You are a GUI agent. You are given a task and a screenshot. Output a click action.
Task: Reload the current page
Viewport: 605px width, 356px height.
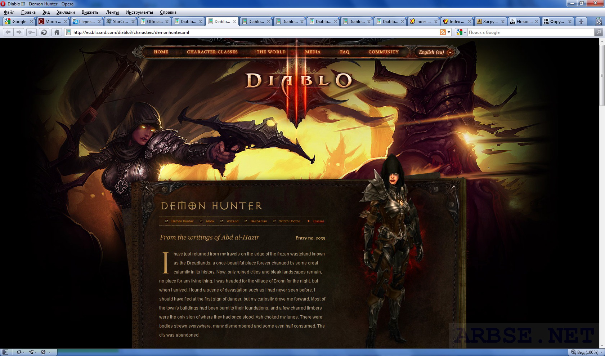click(44, 32)
